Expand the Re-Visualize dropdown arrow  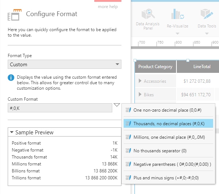click(x=178, y=33)
